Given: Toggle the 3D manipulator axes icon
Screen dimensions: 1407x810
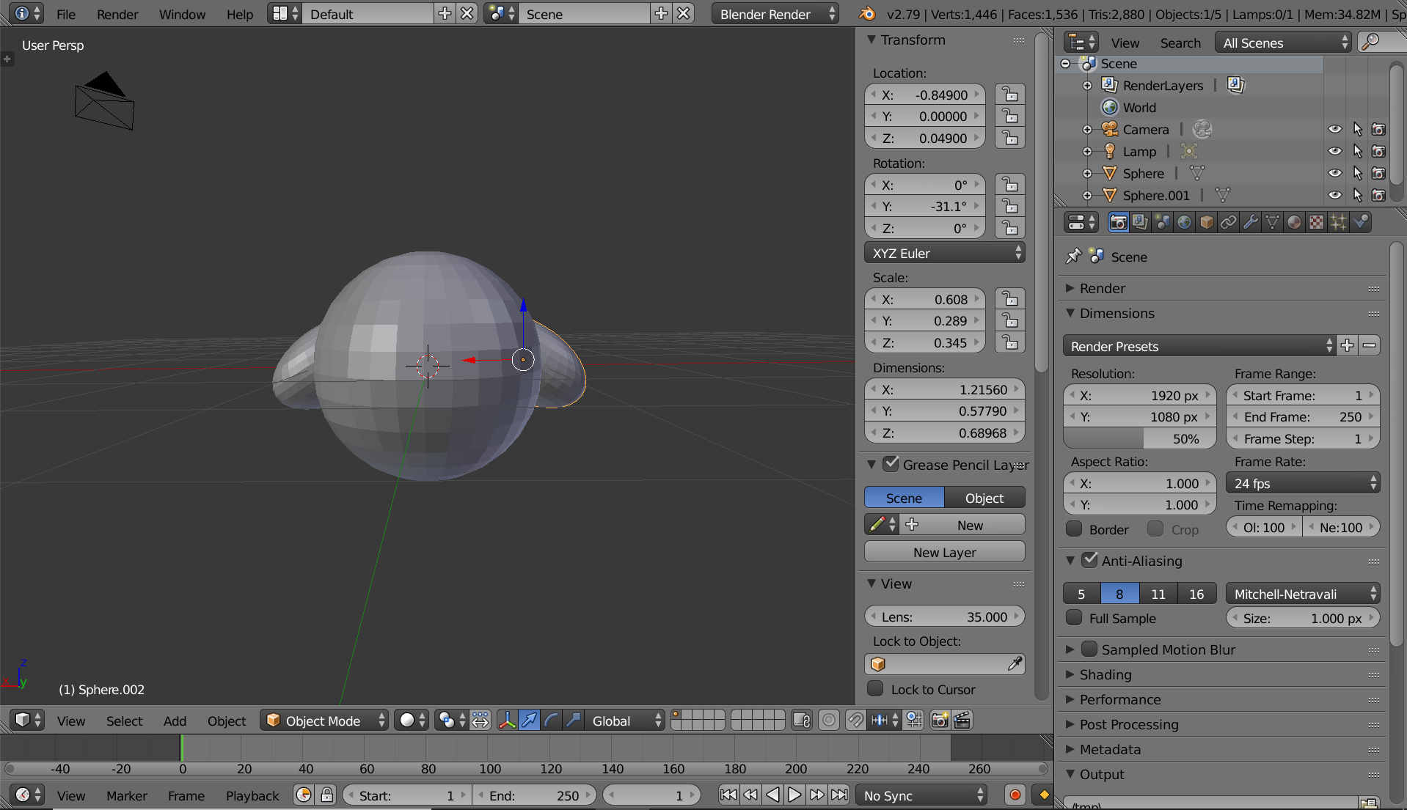Looking at the screenshot, I should [x=507, y=721].
